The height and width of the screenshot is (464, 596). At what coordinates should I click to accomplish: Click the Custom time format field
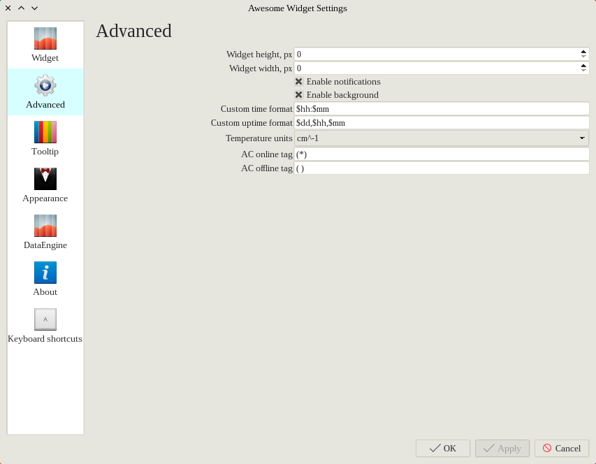pos(442,109)
